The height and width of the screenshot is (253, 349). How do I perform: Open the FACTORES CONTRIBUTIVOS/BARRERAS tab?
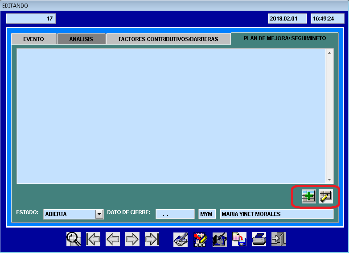coord(168,39)
